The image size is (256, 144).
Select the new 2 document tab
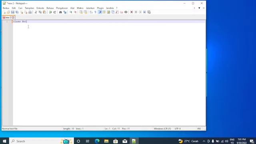click(8, 18)
